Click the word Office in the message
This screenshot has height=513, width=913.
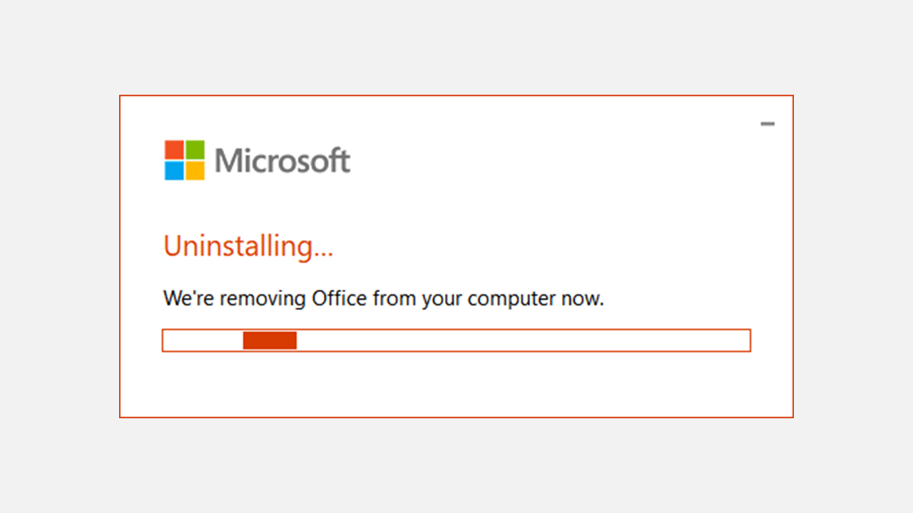coord(340,298)
